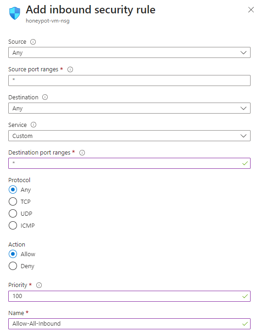This screenshot has width=257, height=333.
Task: Click the info icon next to Service
Action: [x=34, y=125]
